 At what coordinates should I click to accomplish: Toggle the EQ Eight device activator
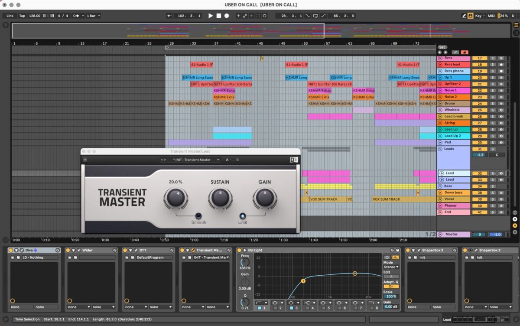pos(239,250)
